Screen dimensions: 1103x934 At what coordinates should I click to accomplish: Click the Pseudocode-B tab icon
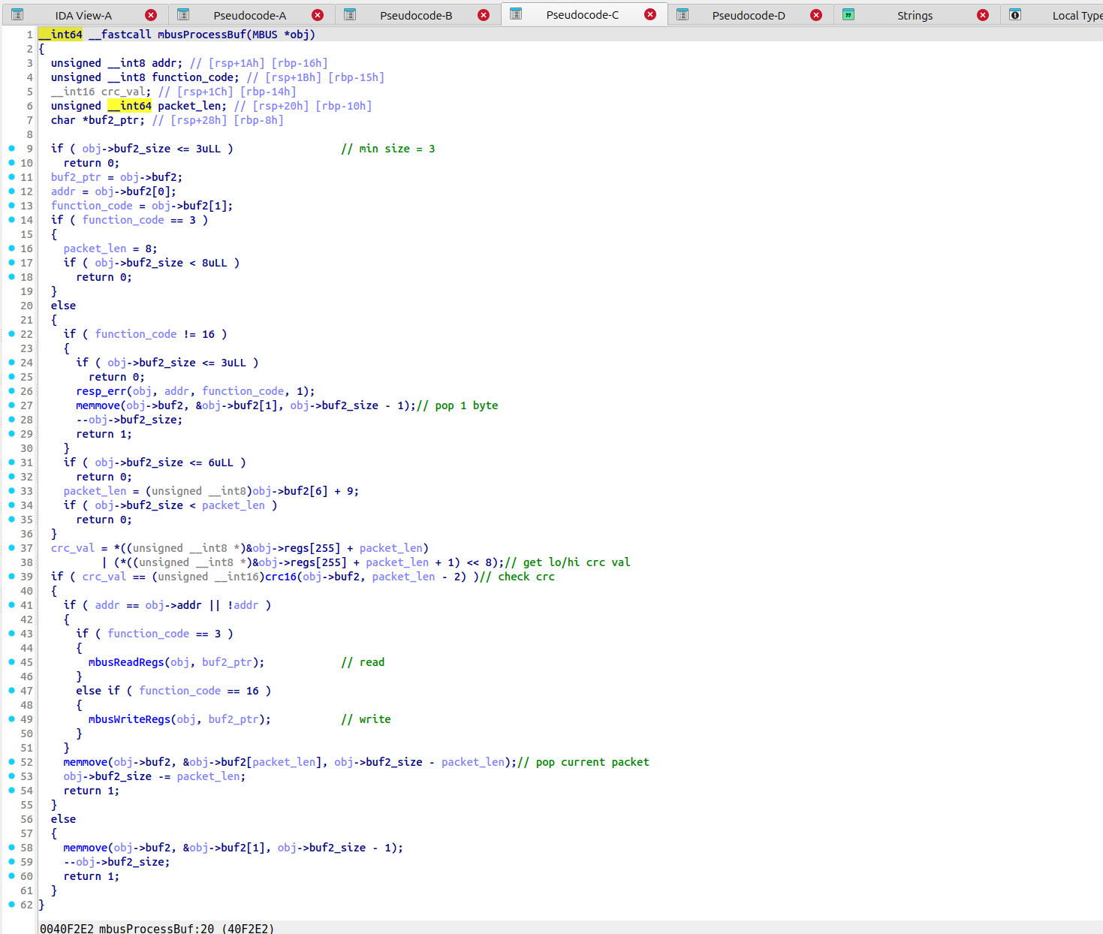(x=348, y=14)
